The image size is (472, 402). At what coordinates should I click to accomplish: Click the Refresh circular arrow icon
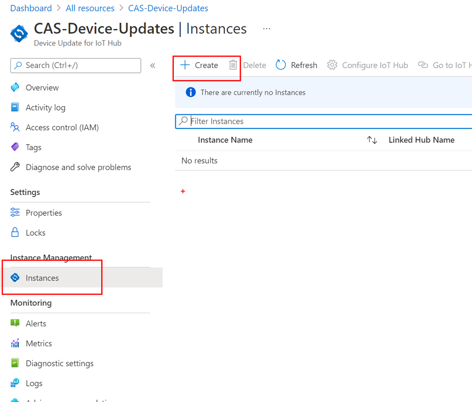pos(281,65)
